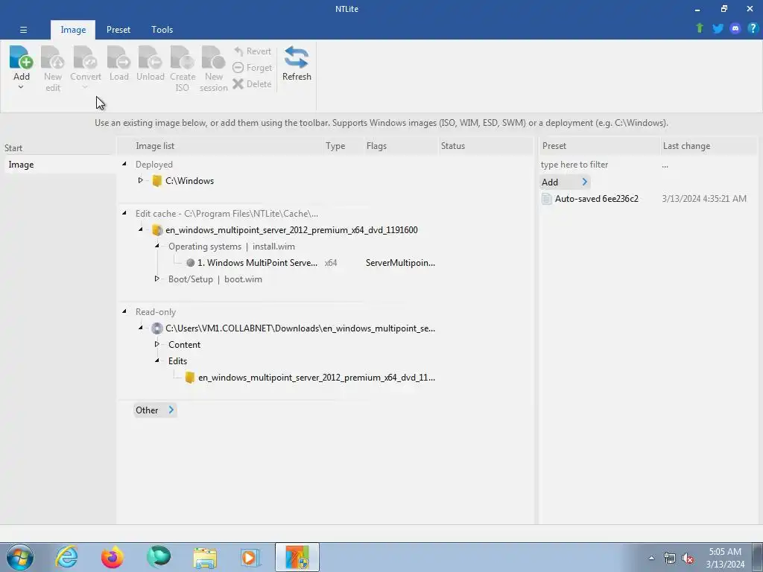Open the Add button dropdown arrow
Screen dimensions: 763x572
point(21,87)
